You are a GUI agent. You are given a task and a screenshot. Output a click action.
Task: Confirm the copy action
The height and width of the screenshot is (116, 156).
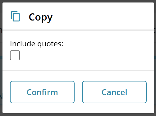42,92
